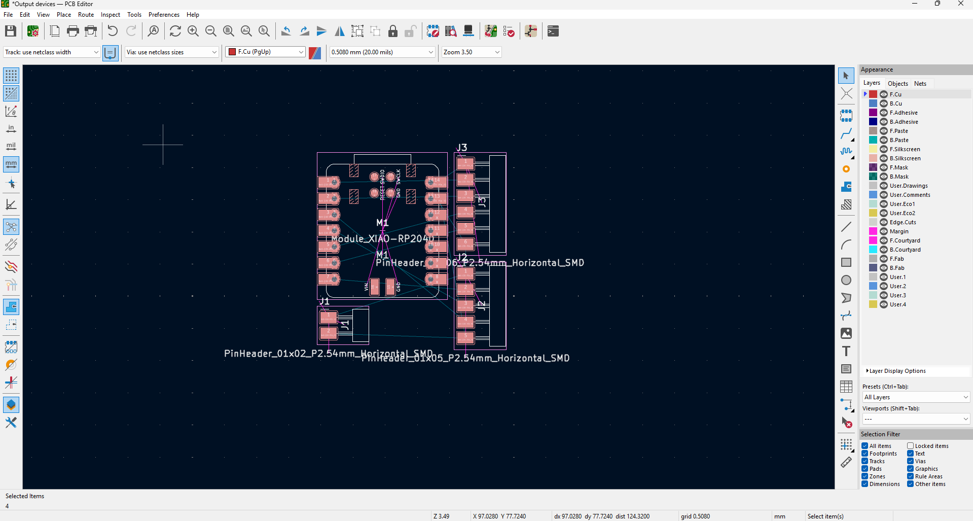The image size is (973, 521).
Task: Rotate selection counterclockwise
Action: pos(286,31)
